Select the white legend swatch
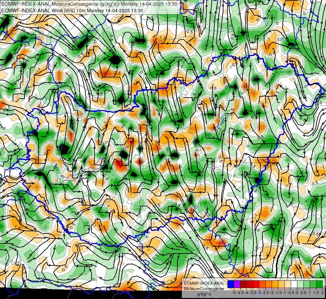This screenshot has height=299, width=326. (294, 284)
